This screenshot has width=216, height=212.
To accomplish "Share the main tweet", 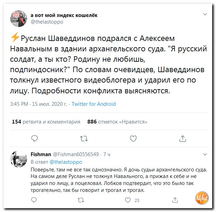I will tap(183, 139).
